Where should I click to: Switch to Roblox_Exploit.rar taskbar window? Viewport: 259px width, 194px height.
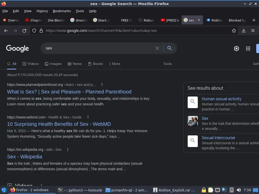174,190
